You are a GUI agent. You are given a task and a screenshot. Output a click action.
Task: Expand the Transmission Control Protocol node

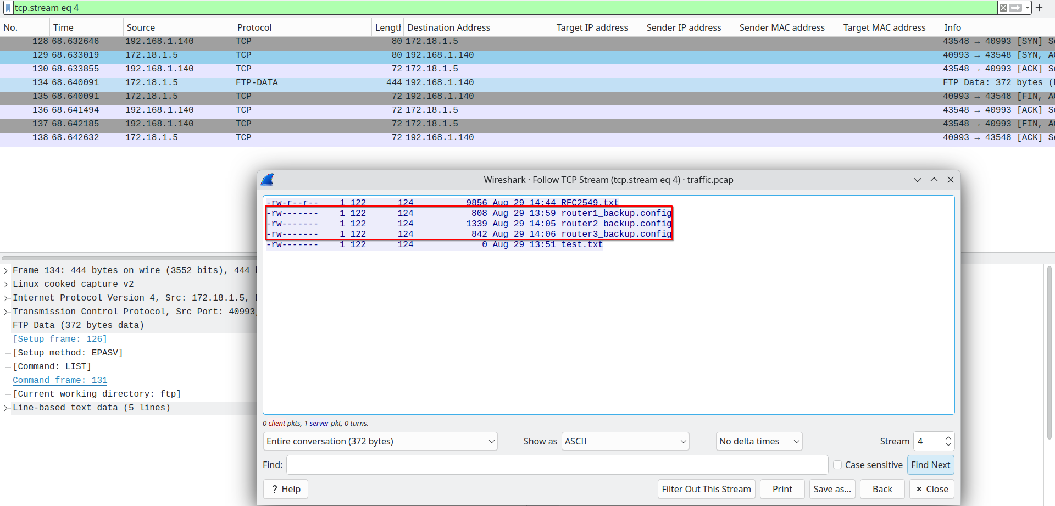[6, 312]
